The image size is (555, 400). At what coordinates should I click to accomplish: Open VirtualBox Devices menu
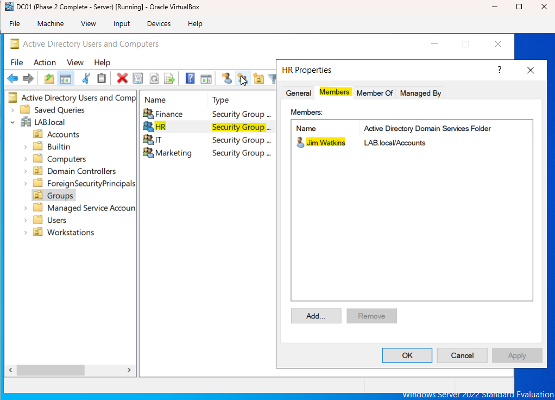[x=159, y=23]
